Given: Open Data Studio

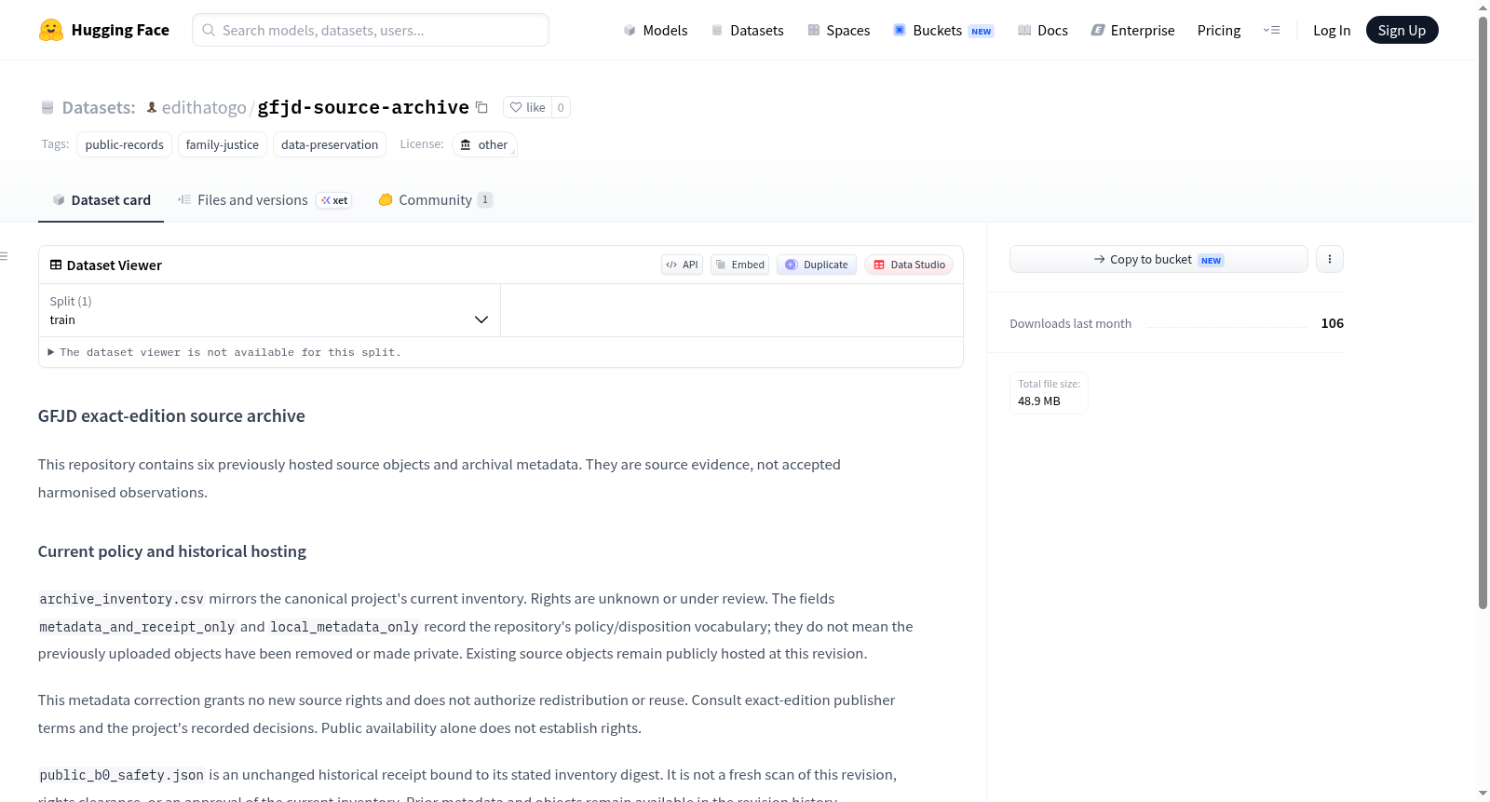Looking at the screenshot, I should pyautogui.click(x=909, y=265).
